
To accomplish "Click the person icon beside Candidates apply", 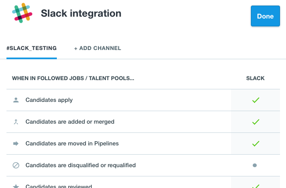I will click(16, 100).
